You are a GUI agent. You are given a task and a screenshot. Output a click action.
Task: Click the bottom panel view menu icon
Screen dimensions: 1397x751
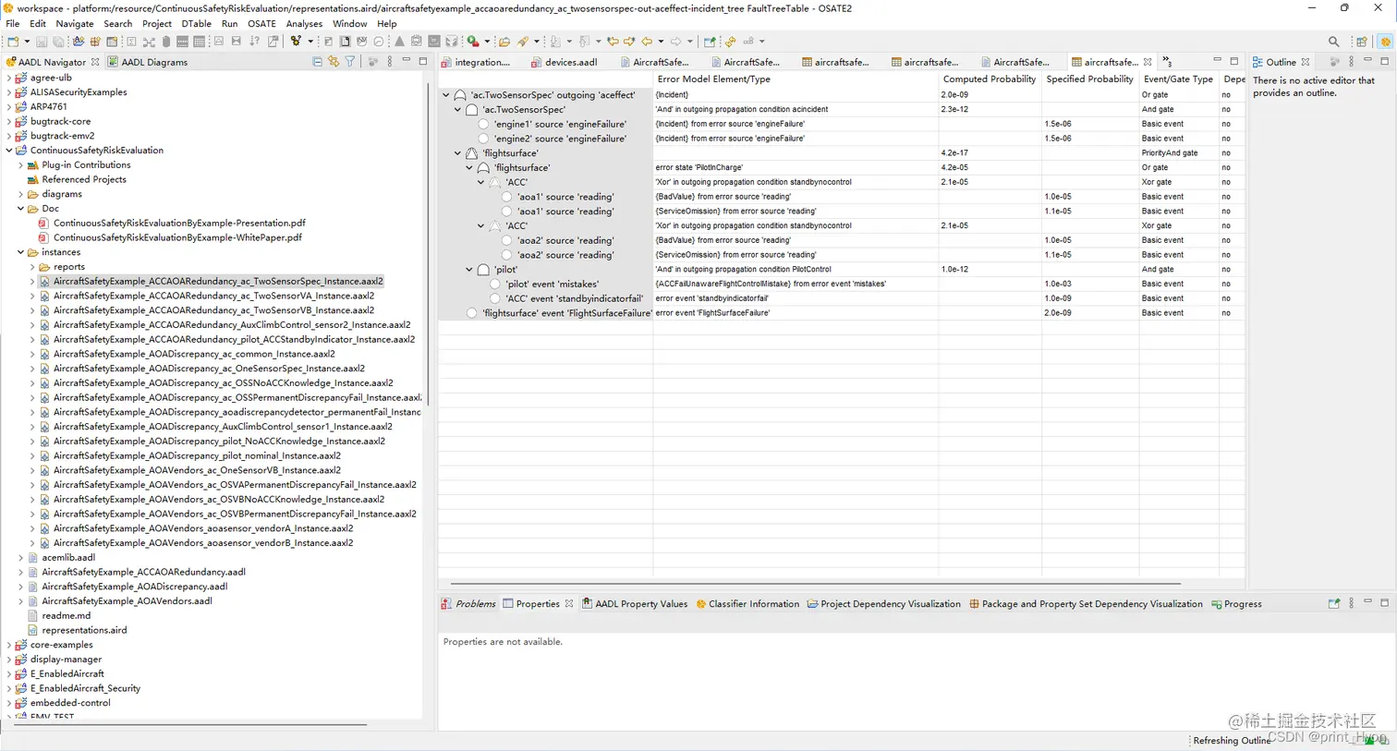click(x=1351, y=604)
